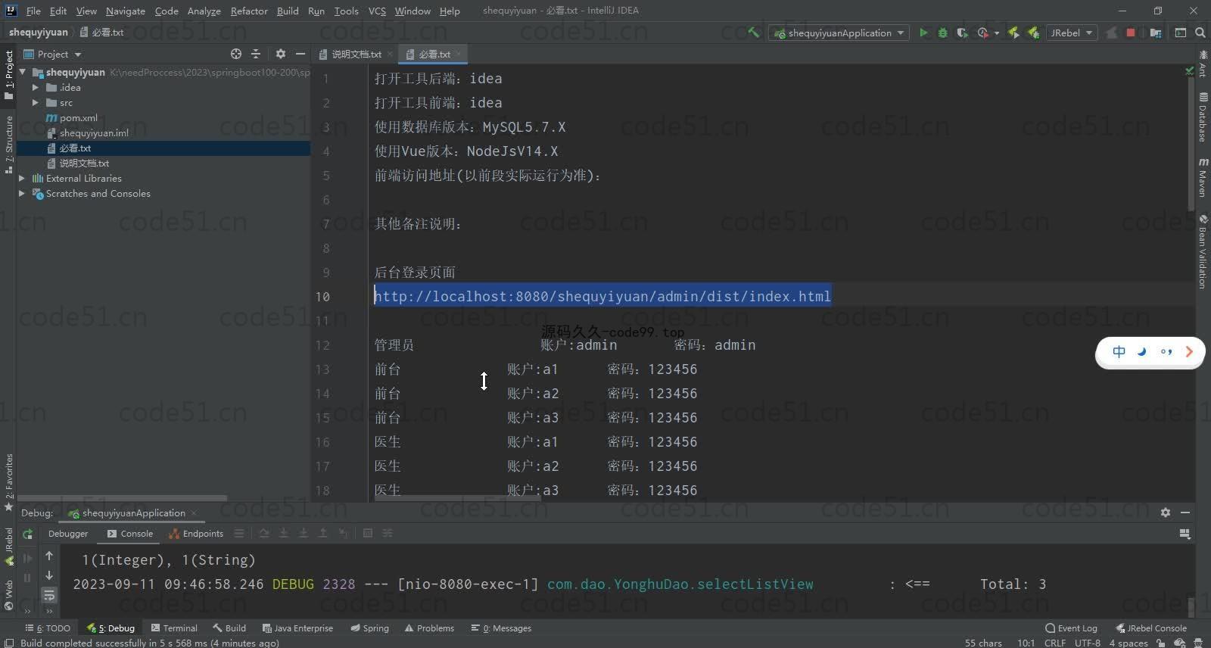Switch to the Endpoints tab
1211x648 pixels.
click(197, 534)
